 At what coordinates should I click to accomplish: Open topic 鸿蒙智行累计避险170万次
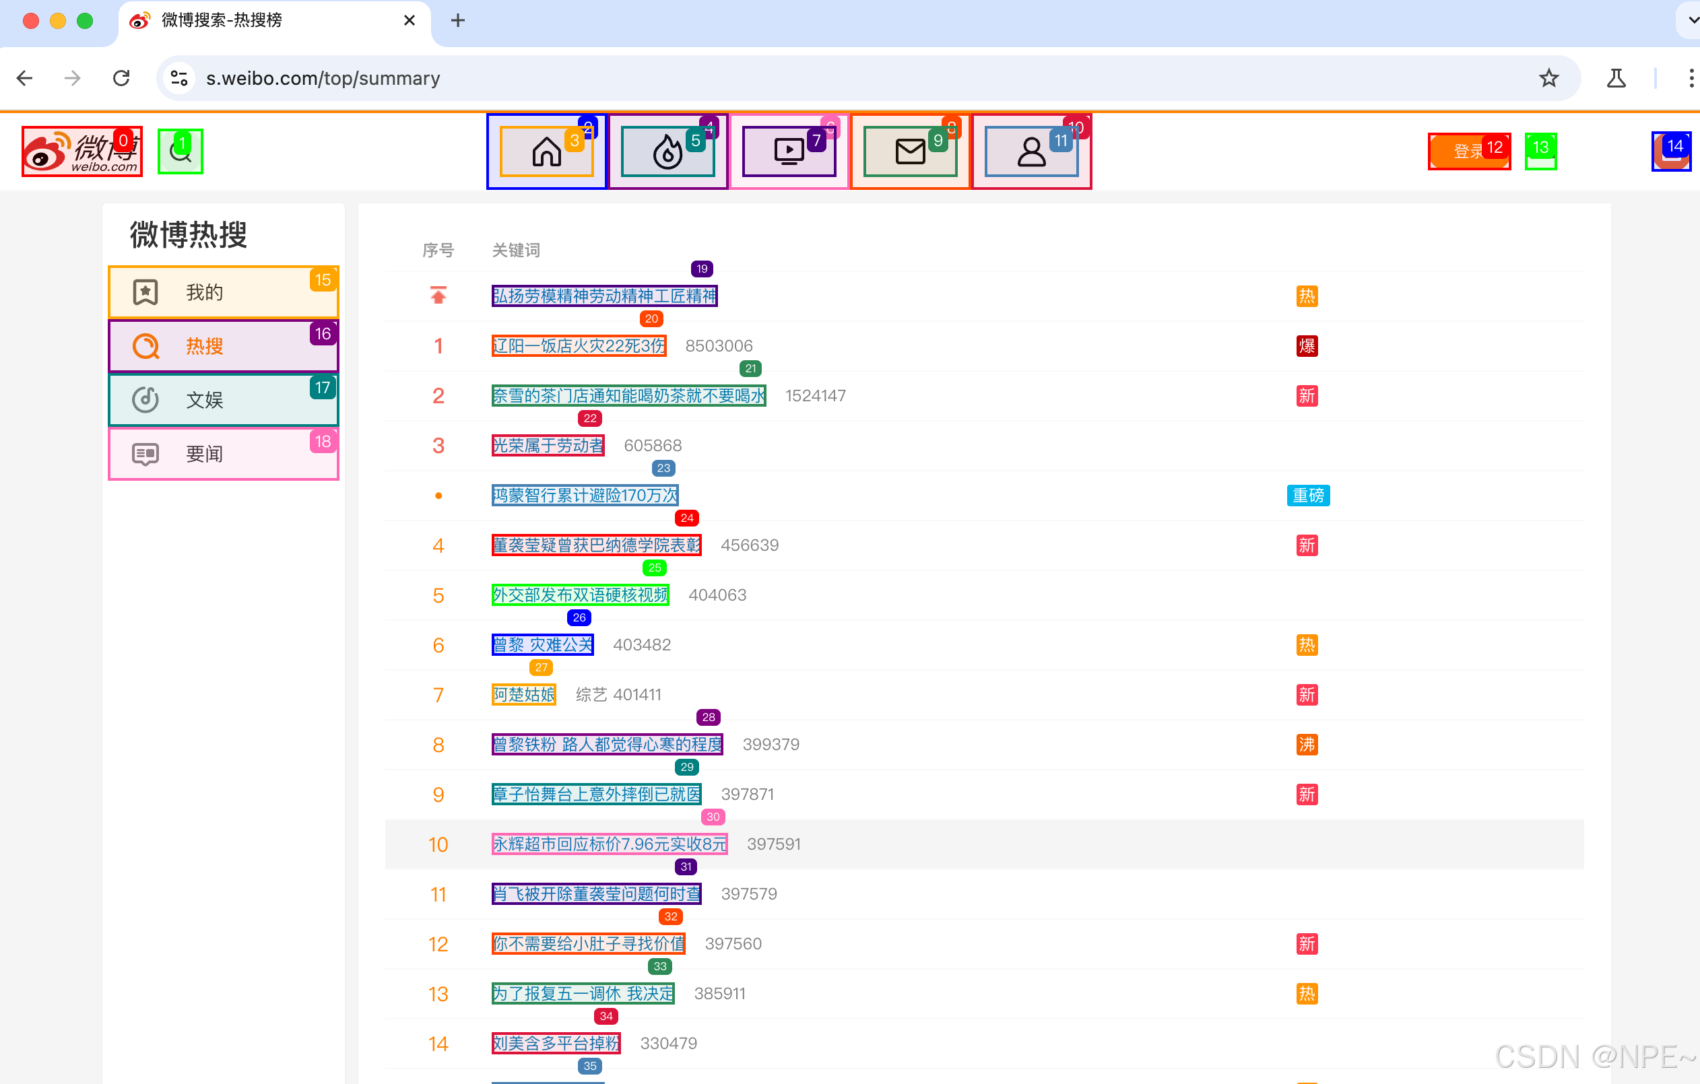click(x=585, y=496)
